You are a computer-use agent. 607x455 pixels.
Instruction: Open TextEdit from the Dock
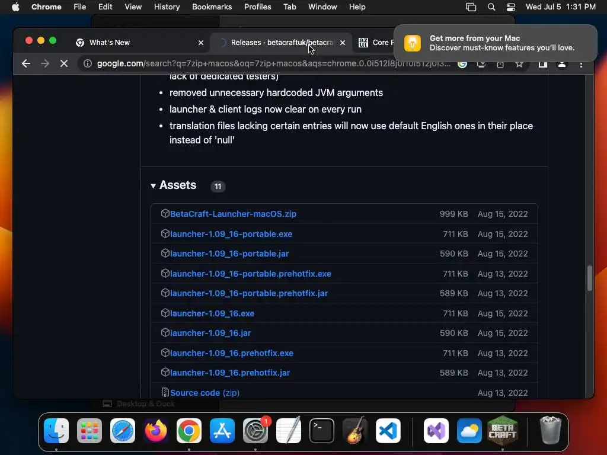pyautogui.click(x=289, y=430)
